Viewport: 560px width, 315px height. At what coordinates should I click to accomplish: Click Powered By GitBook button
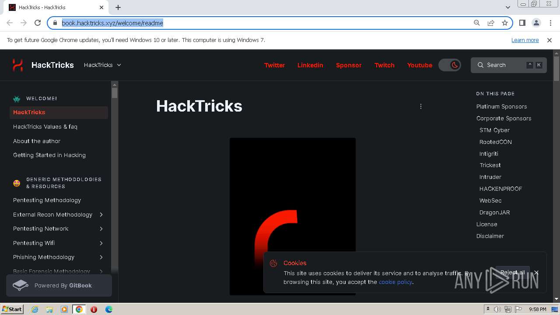pos(59,285)
